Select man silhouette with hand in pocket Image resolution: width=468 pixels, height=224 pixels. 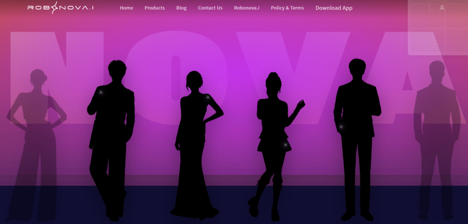[x=111, y=140]
